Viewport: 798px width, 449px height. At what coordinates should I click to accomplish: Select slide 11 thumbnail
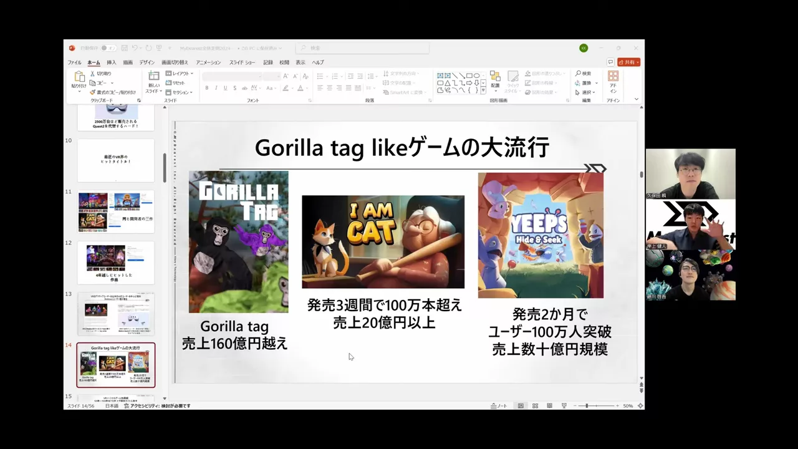(116, 211)
